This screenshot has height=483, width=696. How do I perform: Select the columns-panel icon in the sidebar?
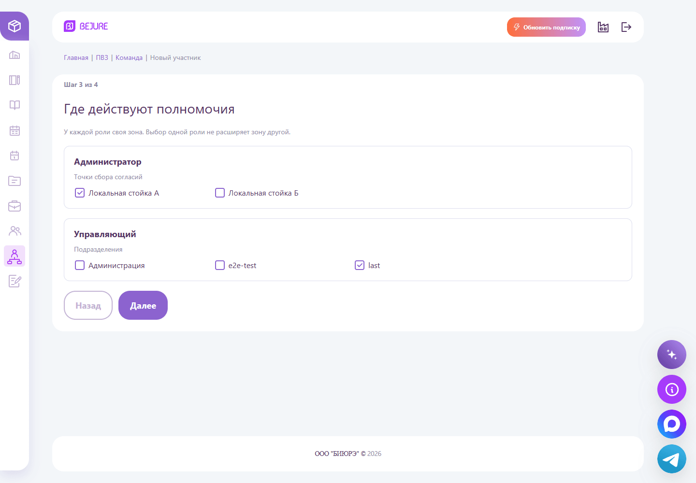[14, 80]
